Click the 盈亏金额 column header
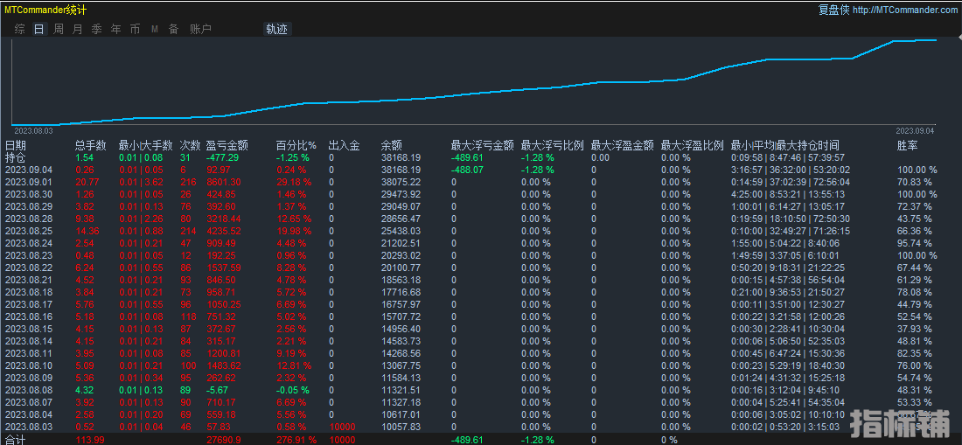 point(227,145)
